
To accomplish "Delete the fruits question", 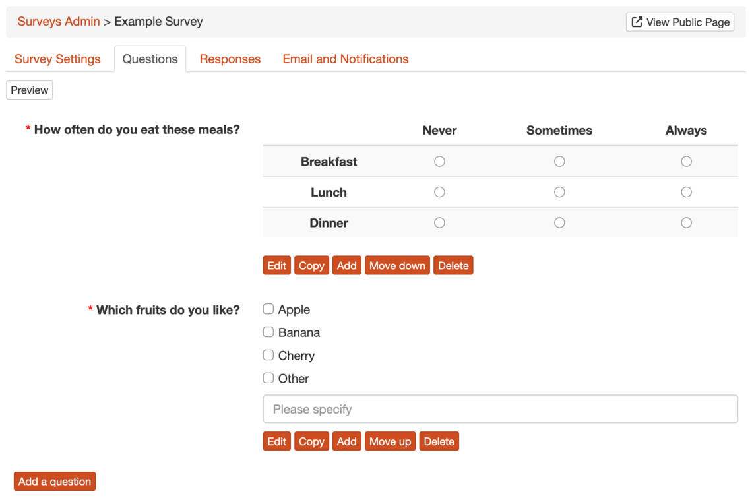I will (439, 441).
